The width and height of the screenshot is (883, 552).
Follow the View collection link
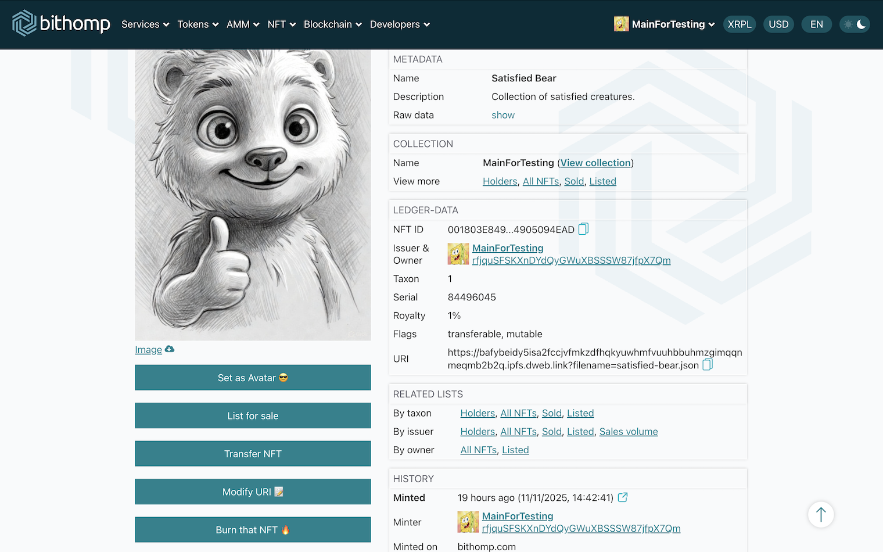595,163
